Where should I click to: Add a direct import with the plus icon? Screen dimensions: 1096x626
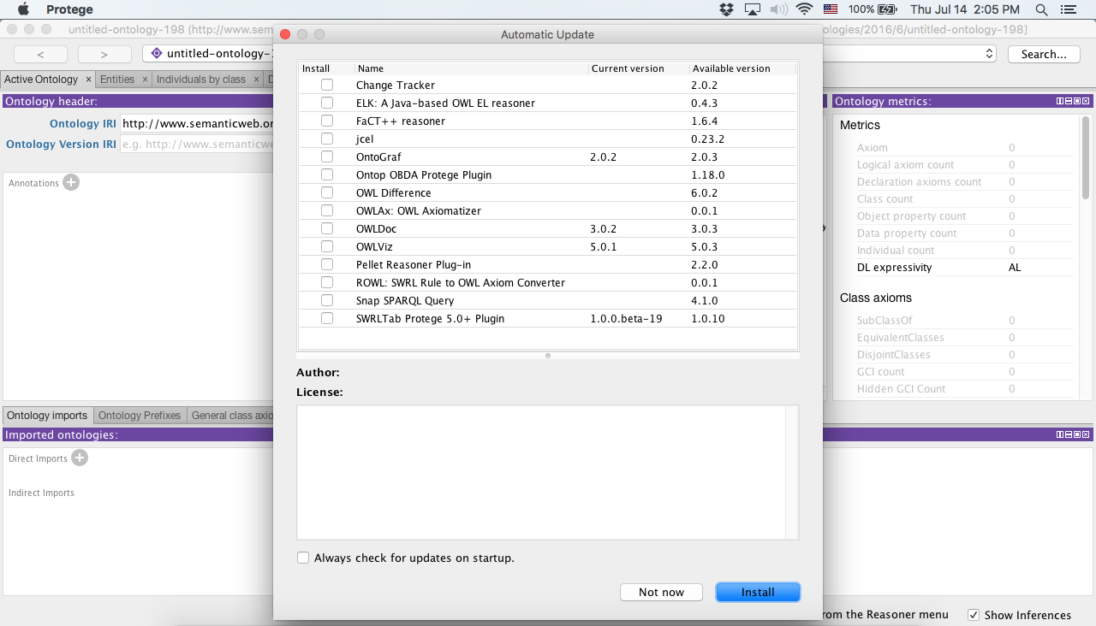tap(80, 458)
